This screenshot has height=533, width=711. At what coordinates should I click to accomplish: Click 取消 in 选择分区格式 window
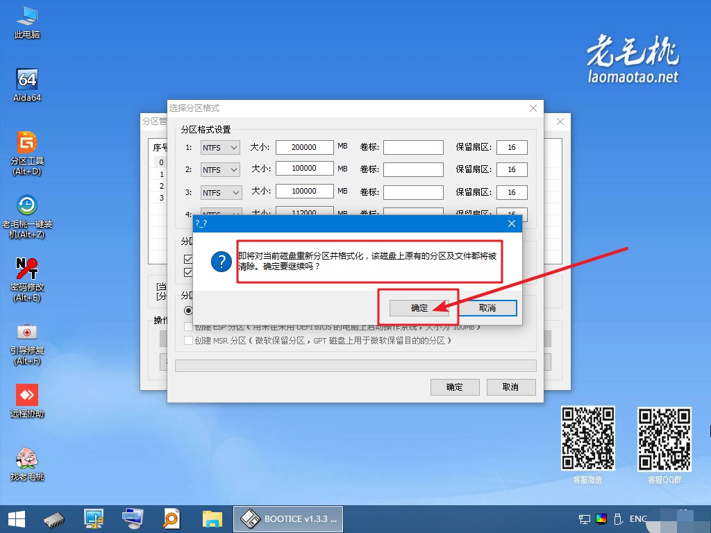pyautogui.click(x=510, y=387)
